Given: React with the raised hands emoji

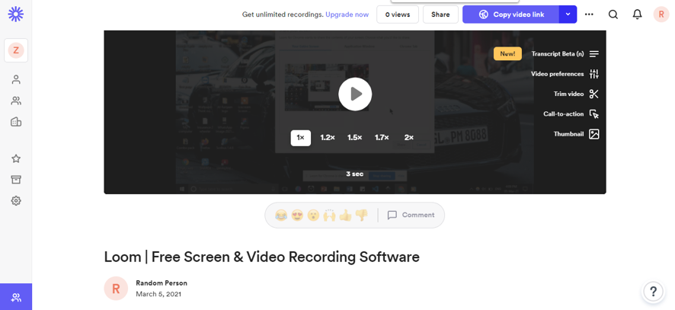Looking at the screenshot, I should 329,215.
